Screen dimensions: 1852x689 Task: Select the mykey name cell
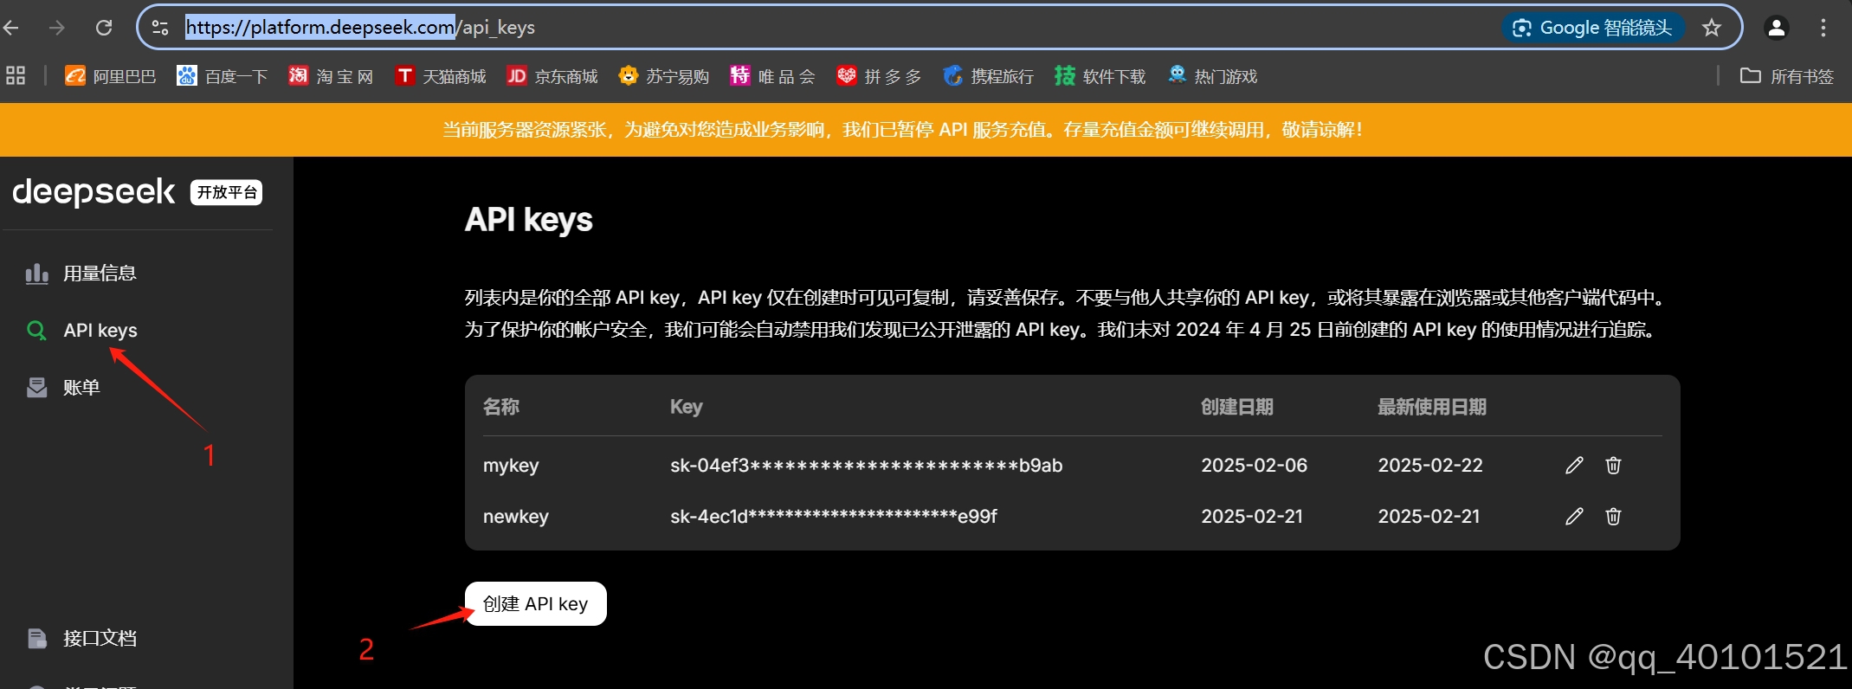tap(511, 466)
